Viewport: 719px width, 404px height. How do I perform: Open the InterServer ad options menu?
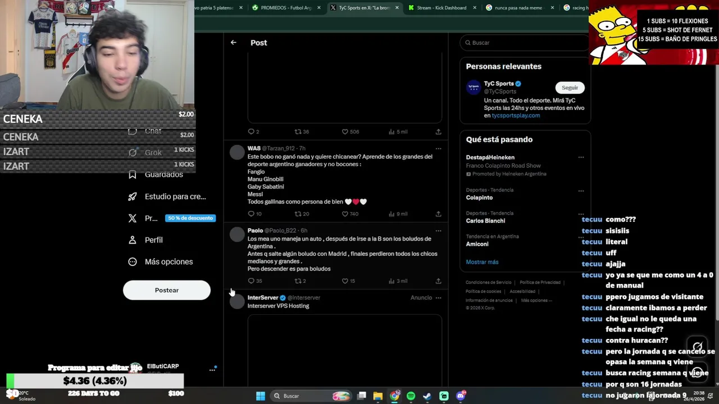(x=438, y=298)
